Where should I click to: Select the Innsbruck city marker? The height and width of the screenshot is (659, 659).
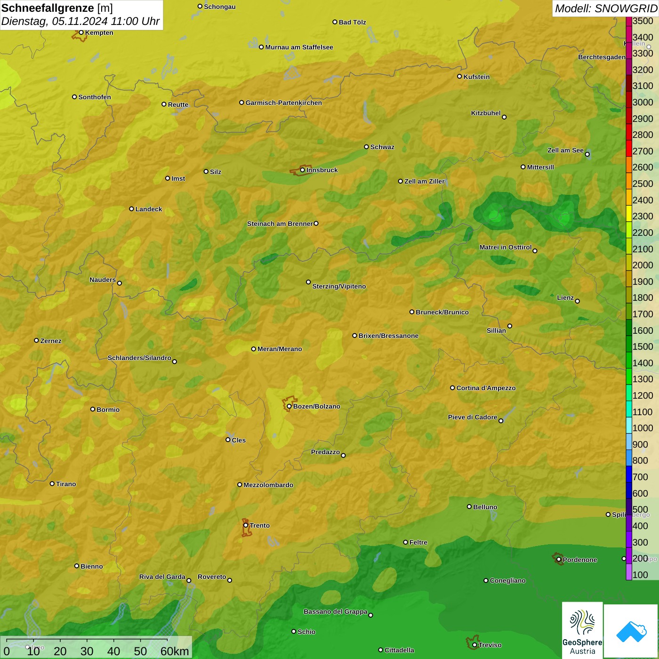coord(303,170)
